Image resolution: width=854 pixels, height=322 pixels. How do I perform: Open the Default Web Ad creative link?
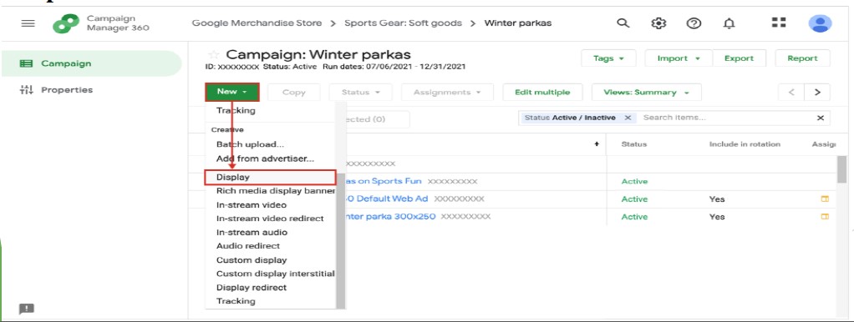click(387, 199)
